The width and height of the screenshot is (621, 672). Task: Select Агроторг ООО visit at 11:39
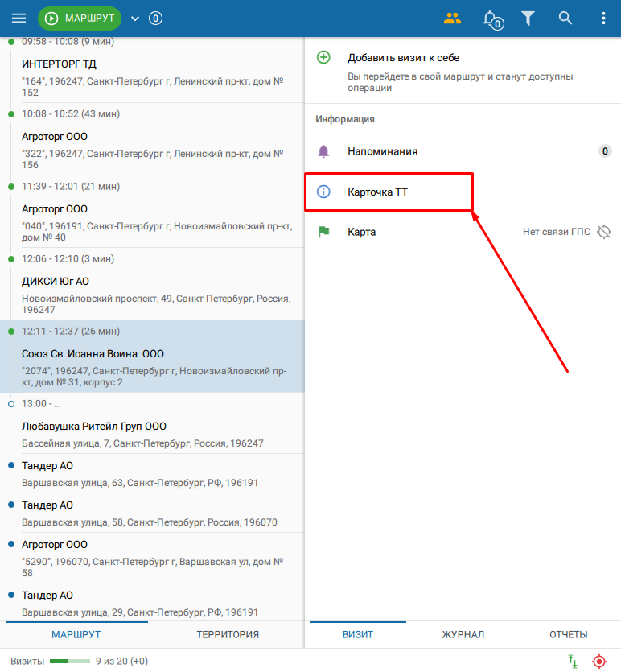(x=152, y=212)
